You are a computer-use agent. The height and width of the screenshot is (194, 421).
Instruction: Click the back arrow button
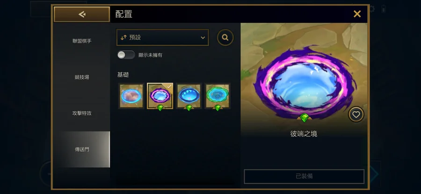(x=82, y=14)
